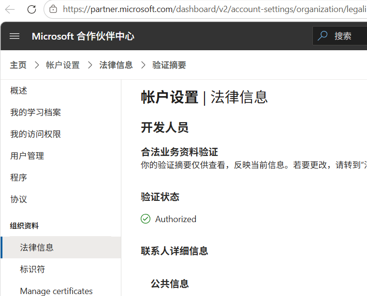
Task: Click the green Authorized checkmark icon
Action: point(146,219)
